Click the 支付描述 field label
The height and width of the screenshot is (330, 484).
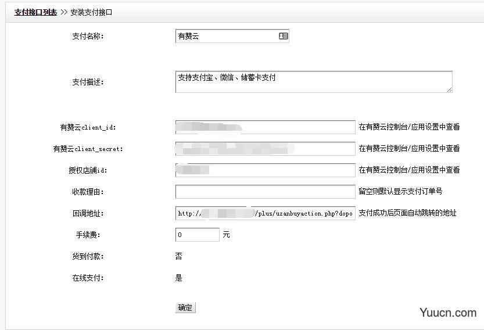(x=87, y=82)
